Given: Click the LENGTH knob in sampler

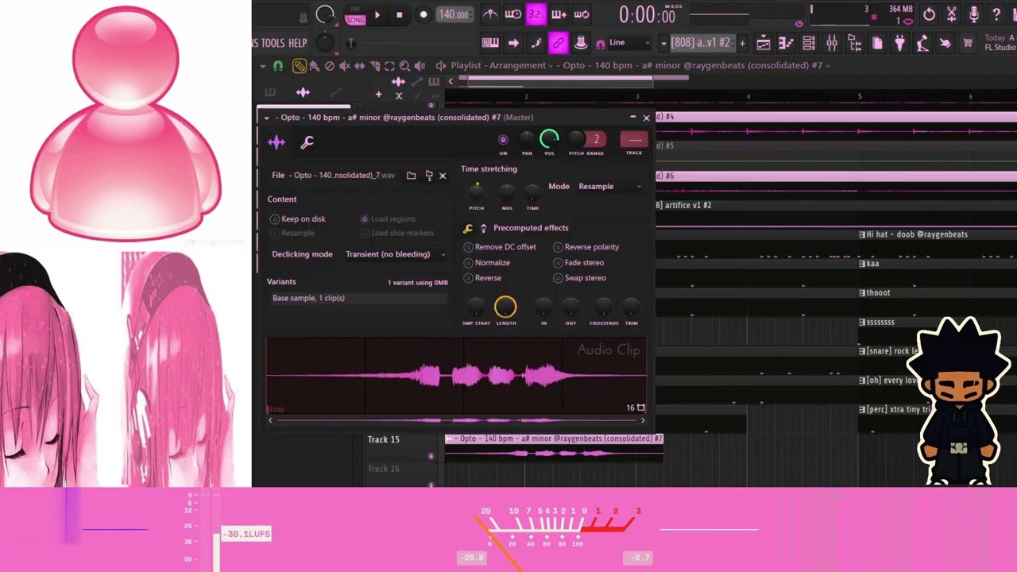Looking at the screenshot, I should click(x=505, y=307).
